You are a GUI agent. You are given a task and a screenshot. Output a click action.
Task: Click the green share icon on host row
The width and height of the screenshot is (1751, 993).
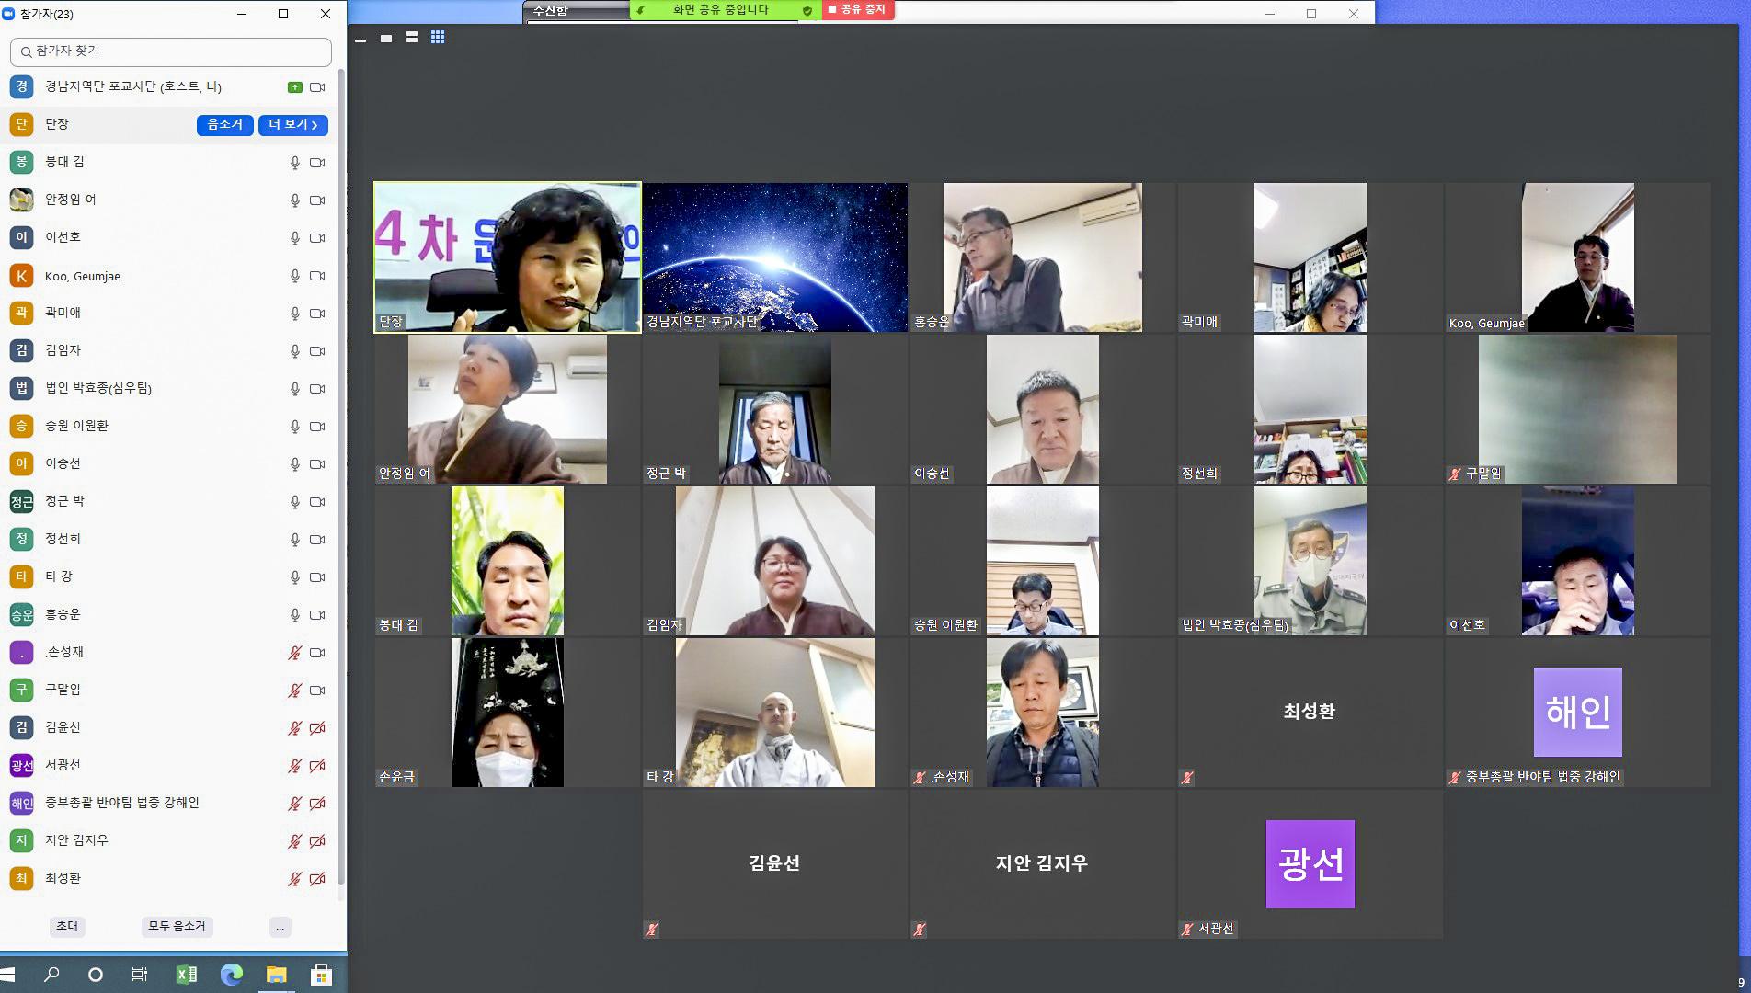294,87
